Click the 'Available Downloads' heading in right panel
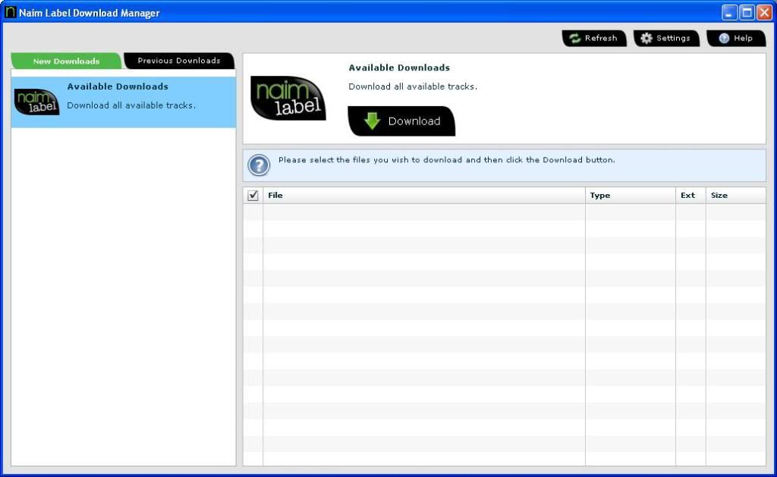 399,67
